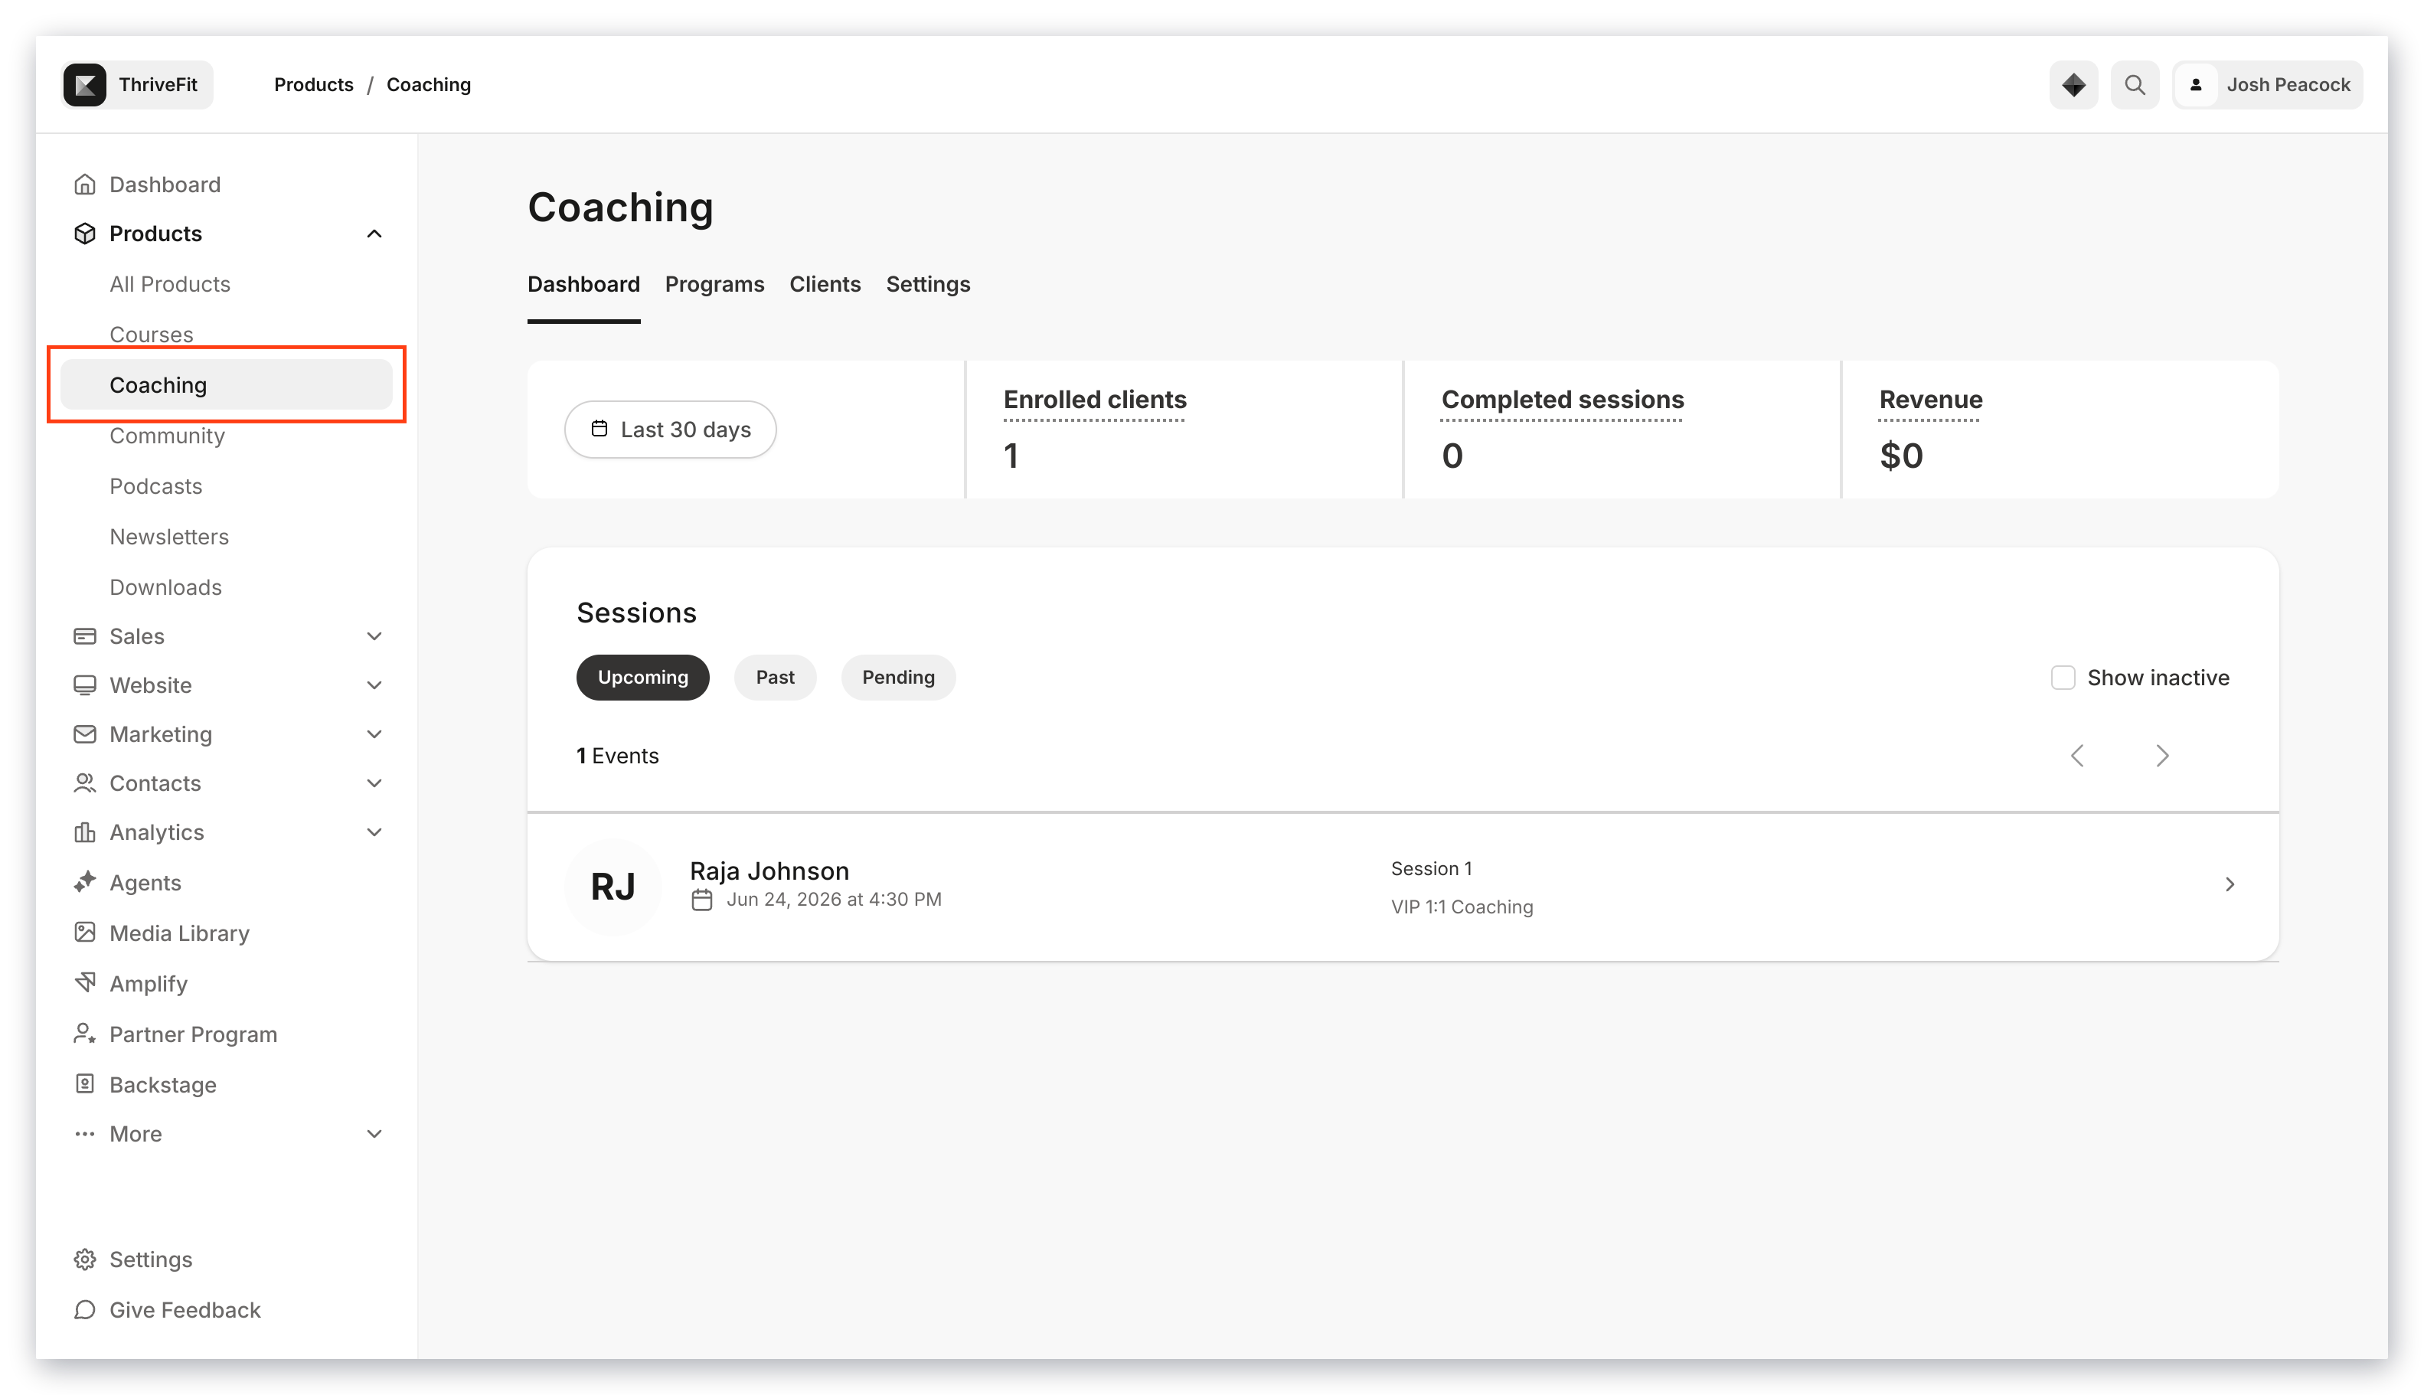This screenshot has width=2424, height=1395.
Task: Go to previous events page arrow
Action: tap(2077, 756)
